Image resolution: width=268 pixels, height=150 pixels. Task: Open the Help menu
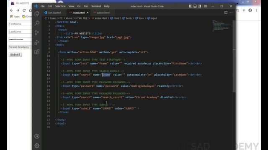click(107, 6)
